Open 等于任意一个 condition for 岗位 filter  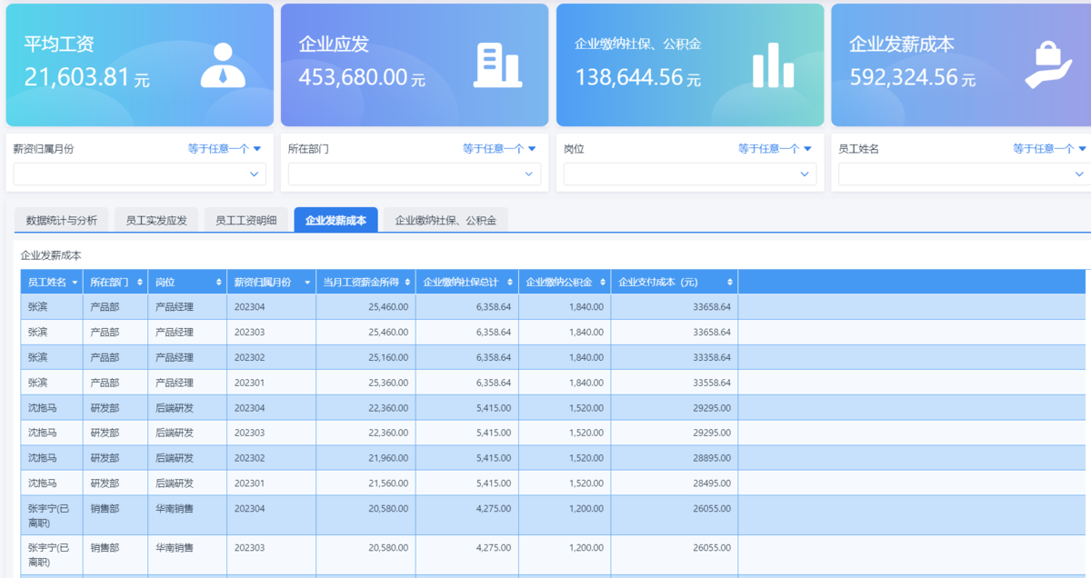tap(775, 149)
